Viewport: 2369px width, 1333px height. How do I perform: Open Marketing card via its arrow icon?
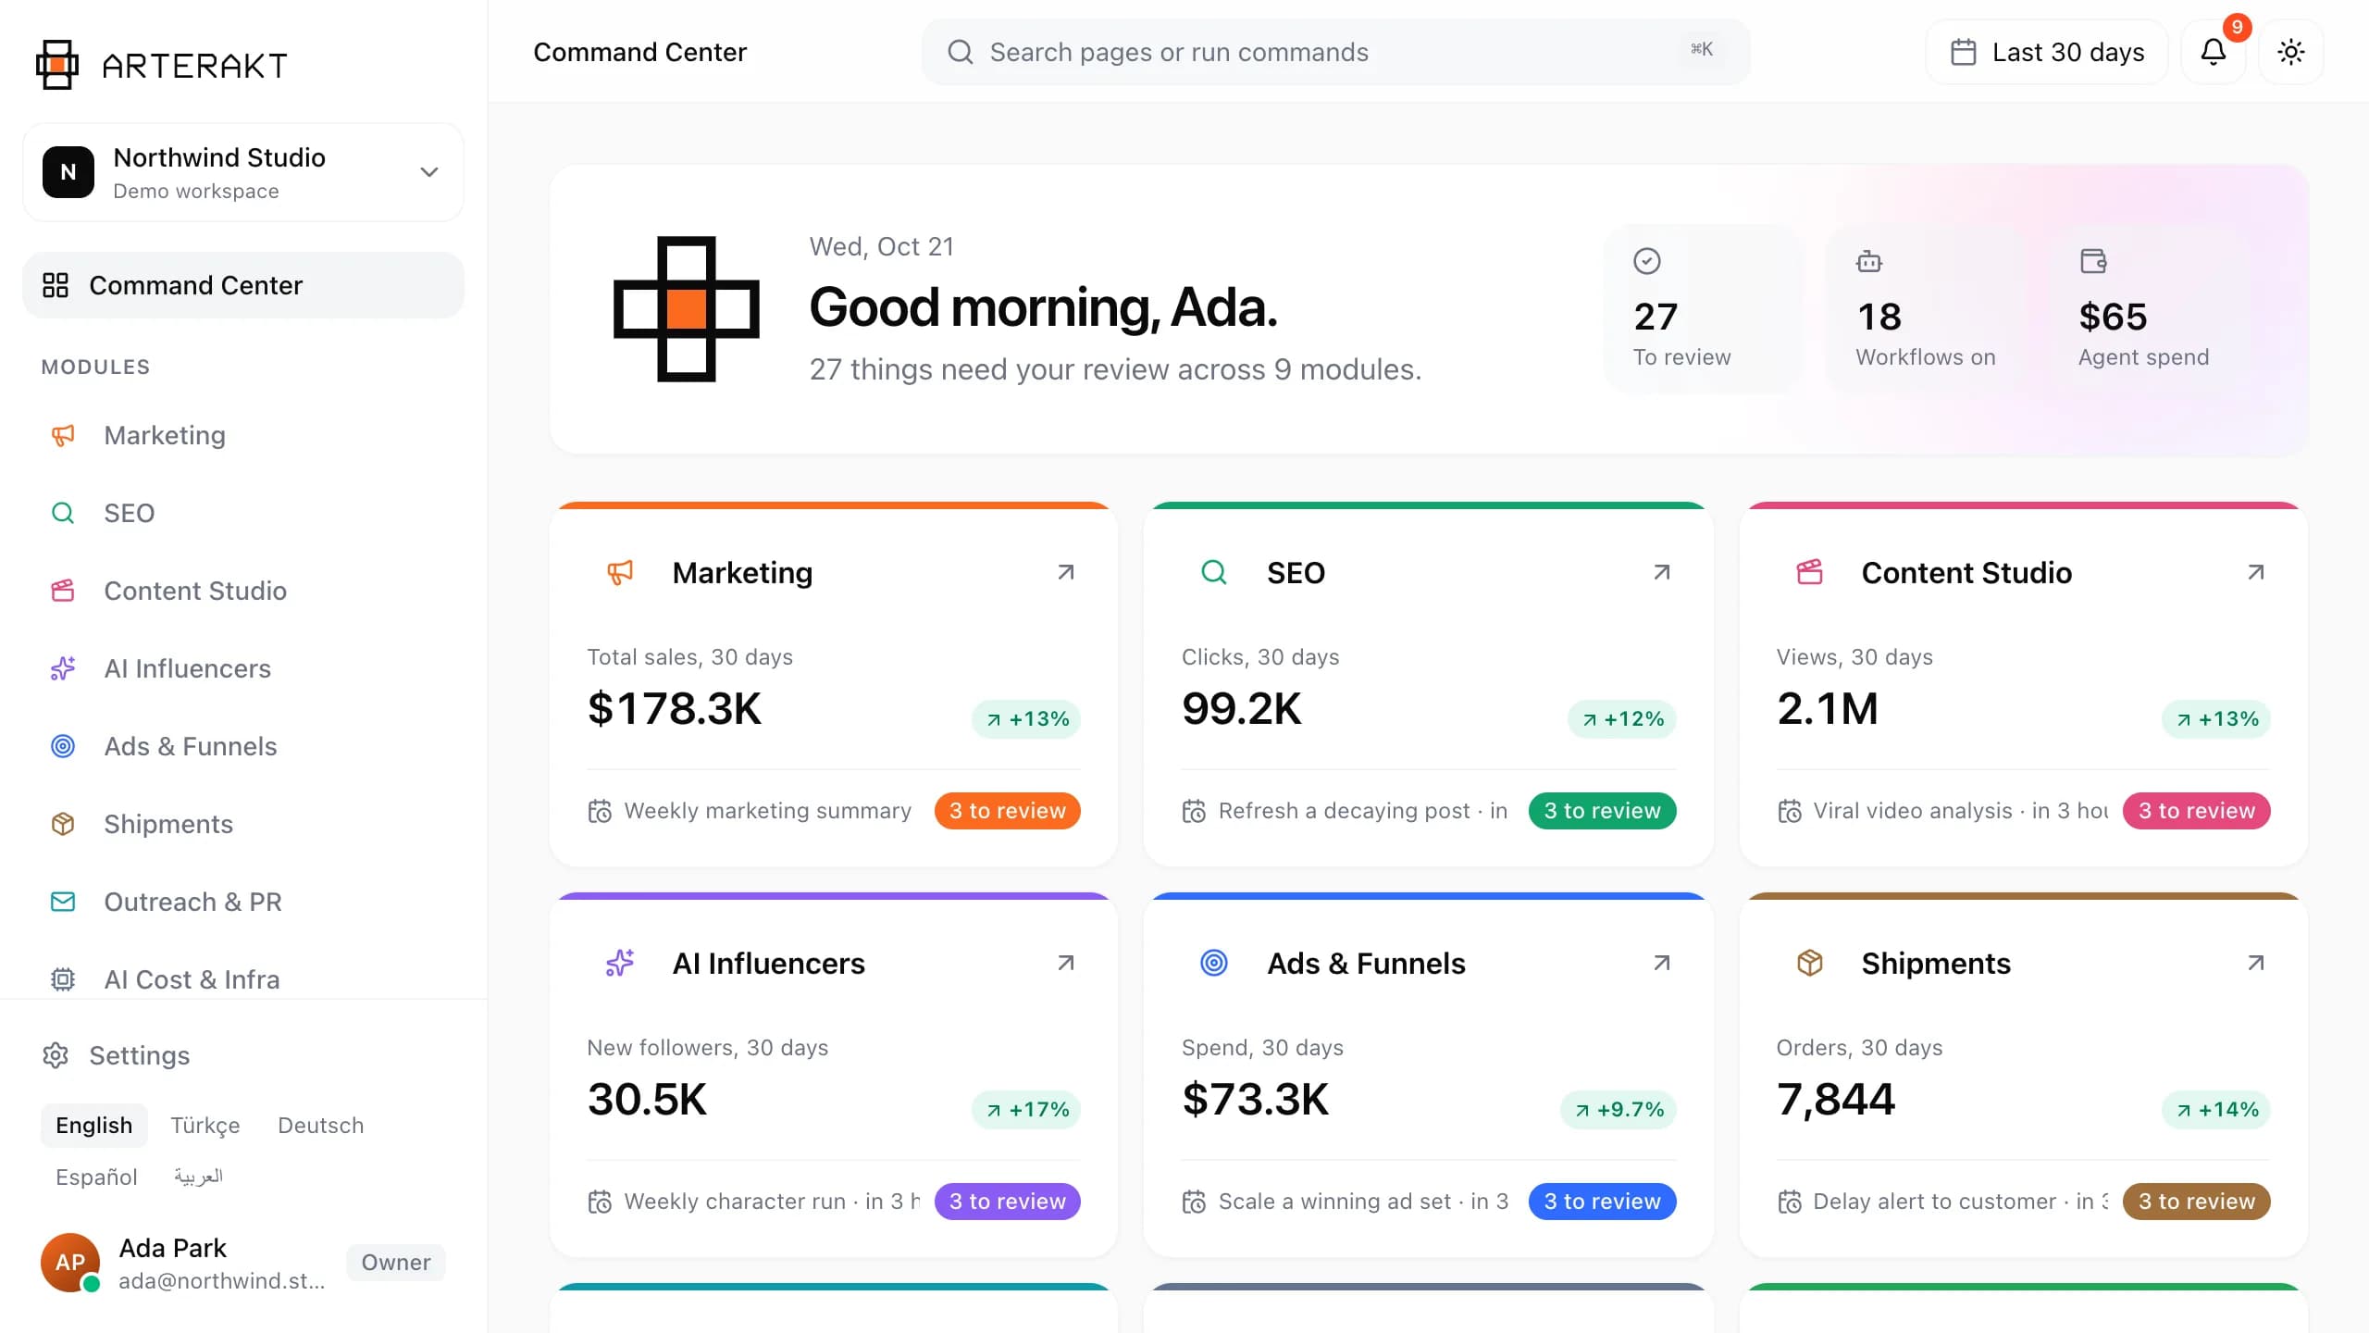[1066, 572]
